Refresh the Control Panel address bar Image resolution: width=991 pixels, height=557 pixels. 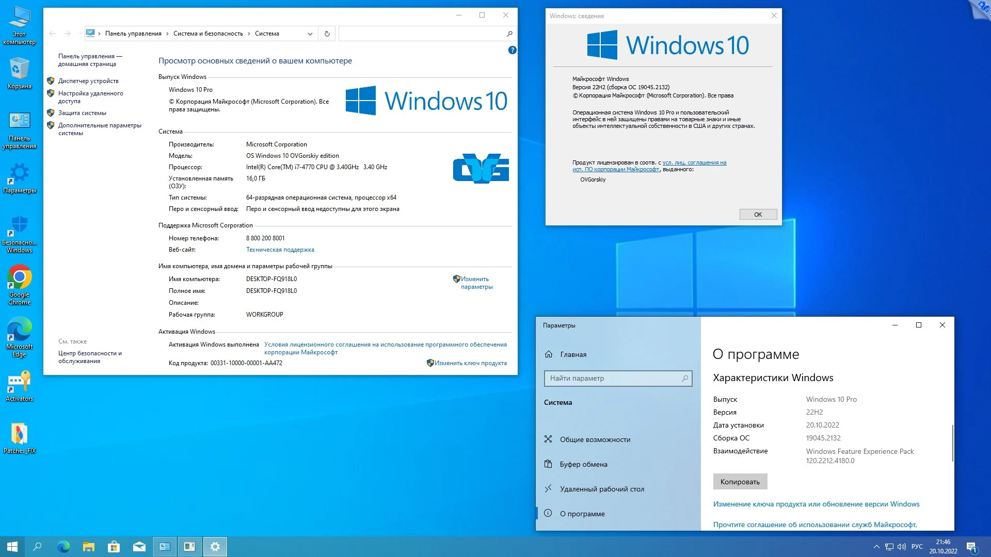327,34
